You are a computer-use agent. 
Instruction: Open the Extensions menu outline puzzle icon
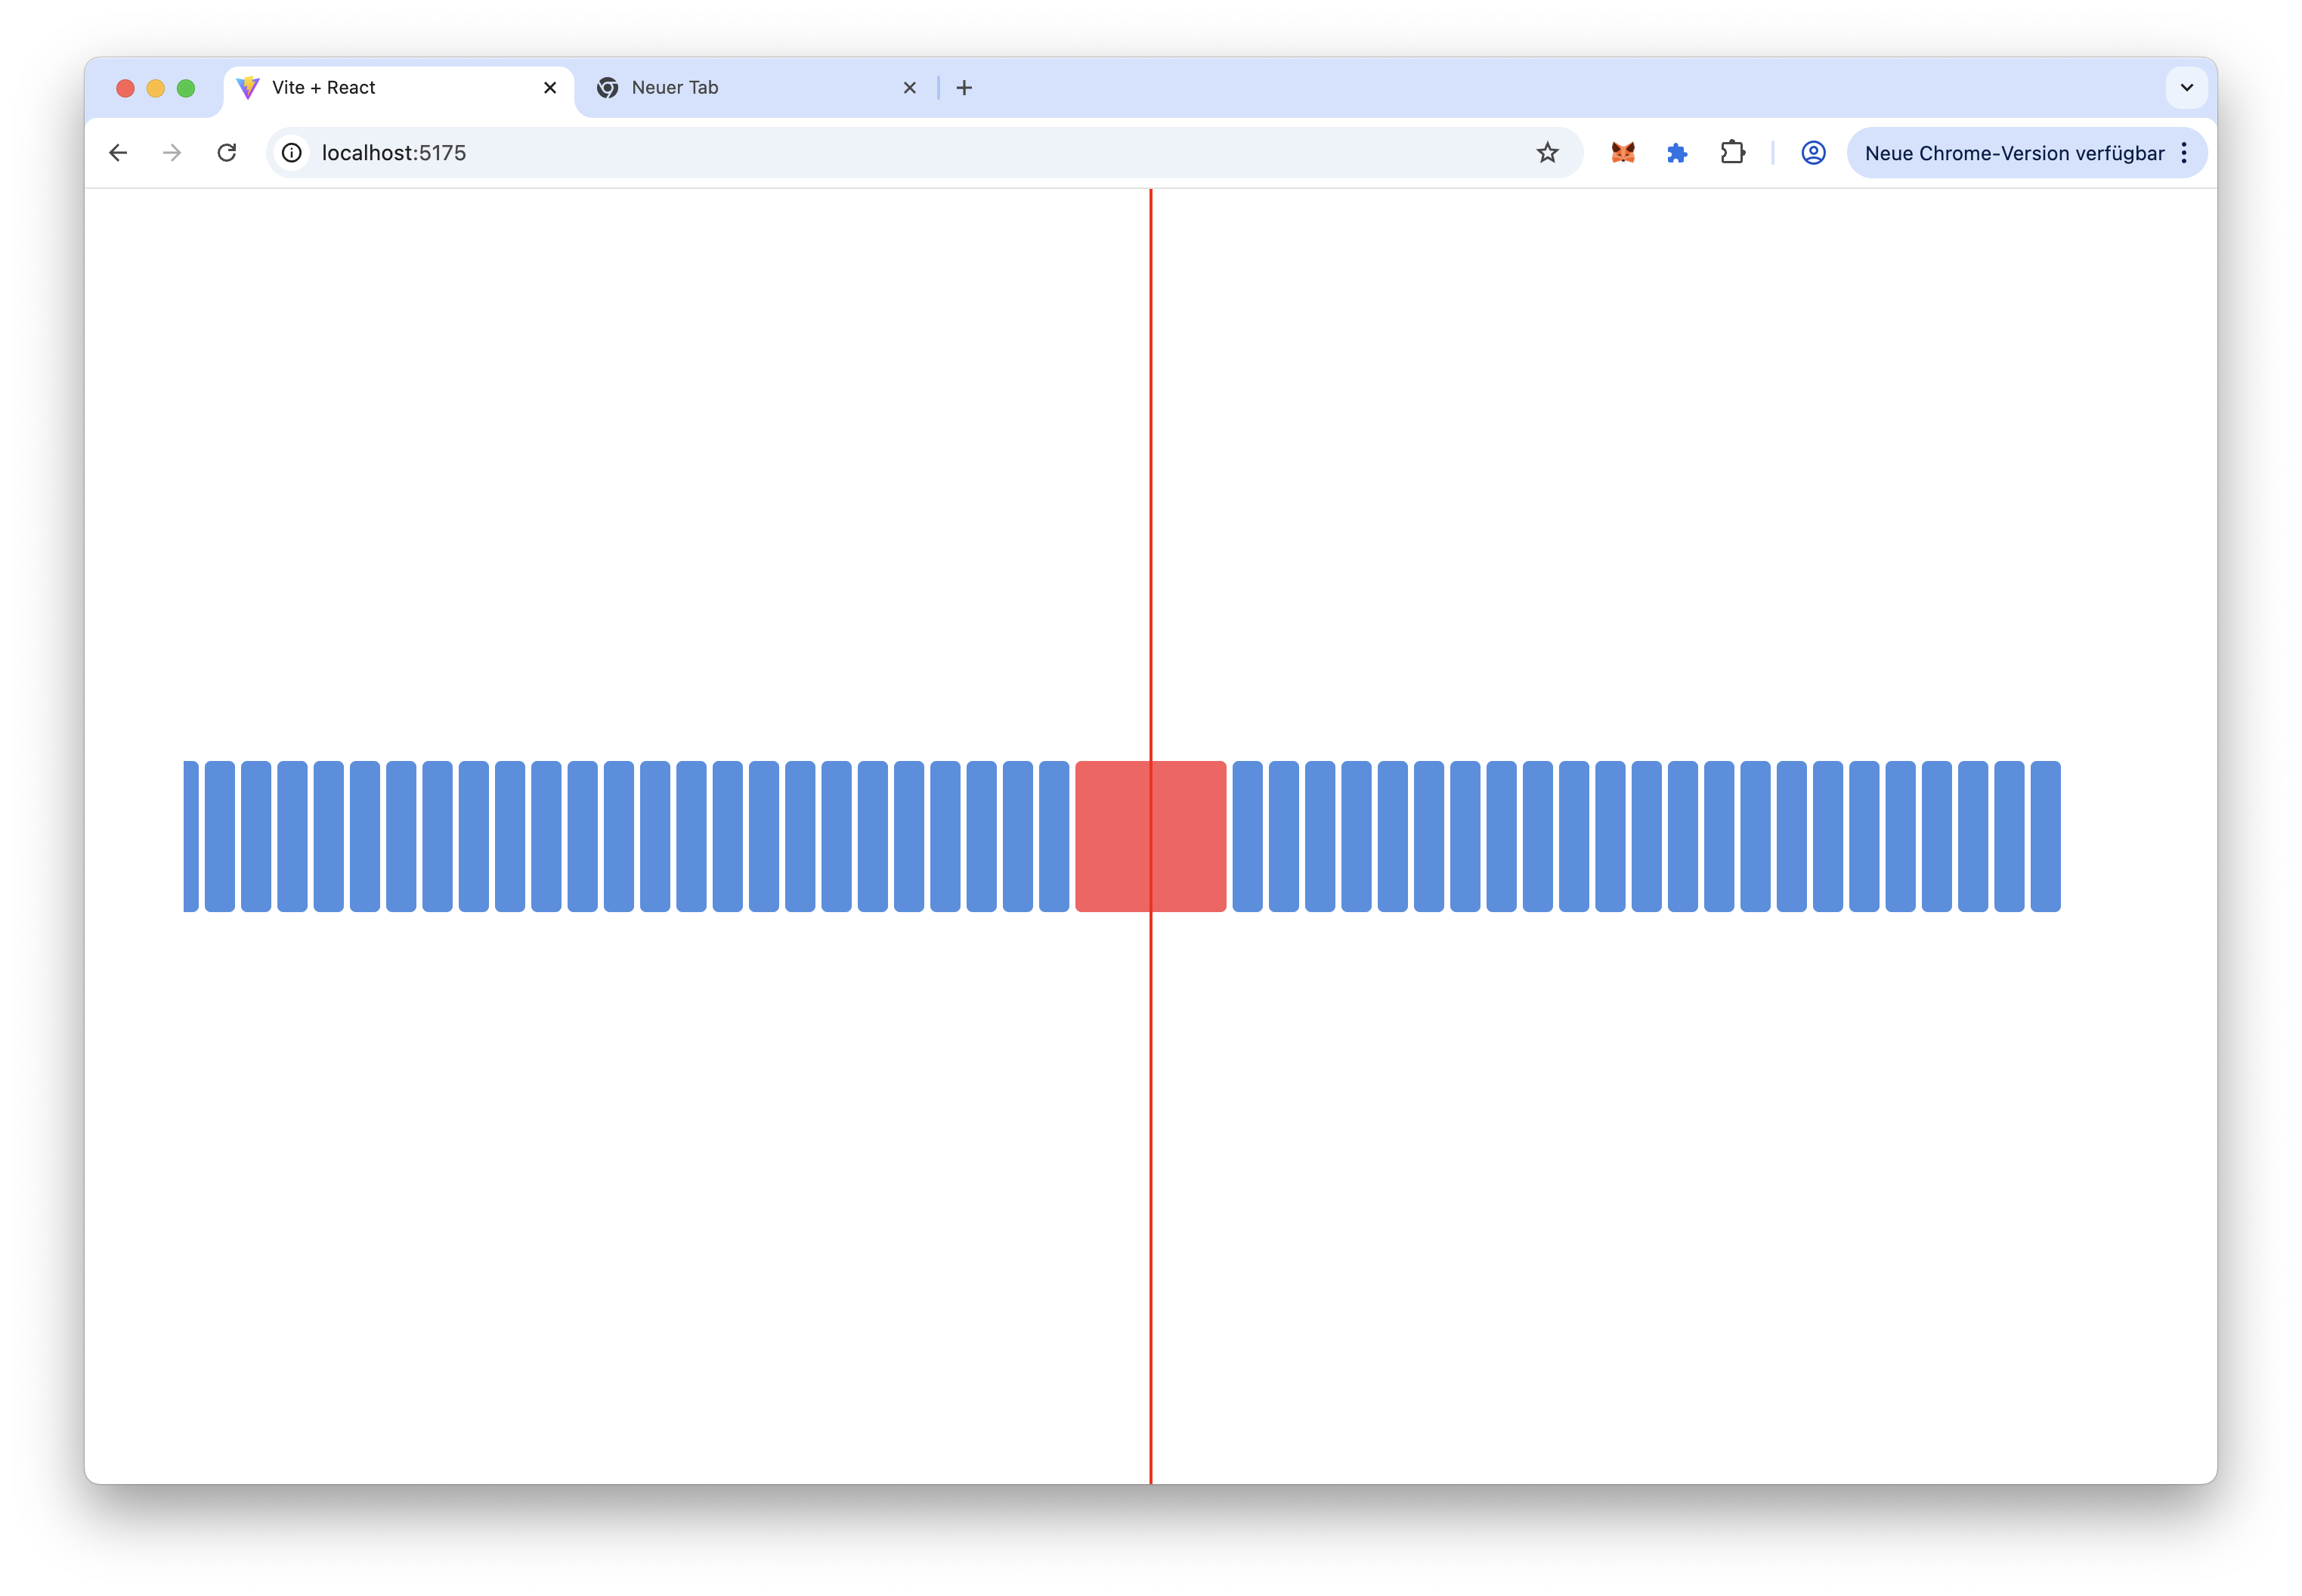click(1732, 153)
